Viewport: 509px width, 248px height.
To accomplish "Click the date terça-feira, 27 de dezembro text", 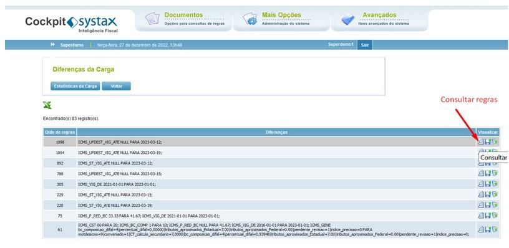I will pos(140,45).
